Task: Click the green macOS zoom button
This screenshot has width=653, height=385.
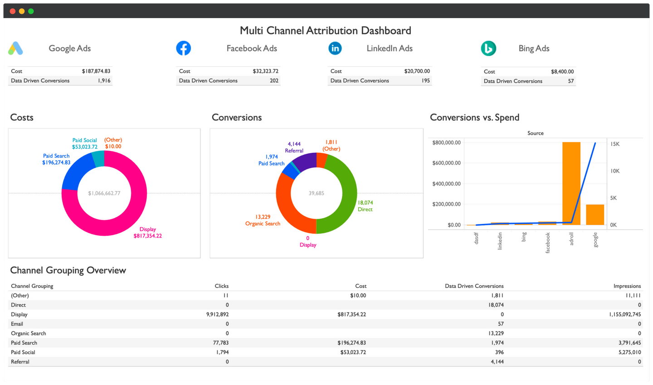Action: [x=30, y=10]
